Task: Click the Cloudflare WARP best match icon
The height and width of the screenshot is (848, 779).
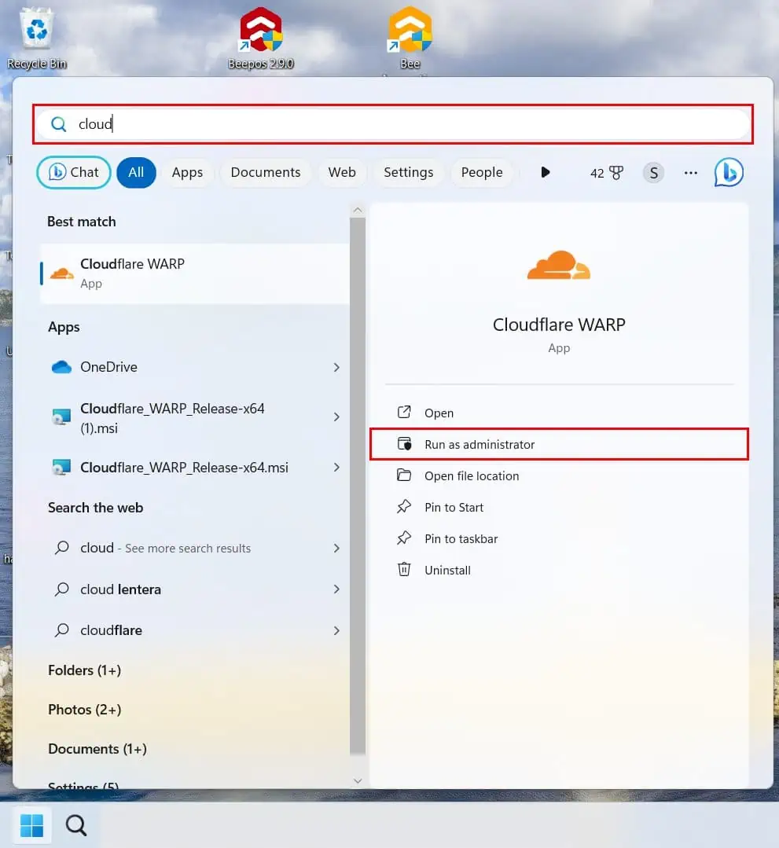Action: click(x=61, y=273)
